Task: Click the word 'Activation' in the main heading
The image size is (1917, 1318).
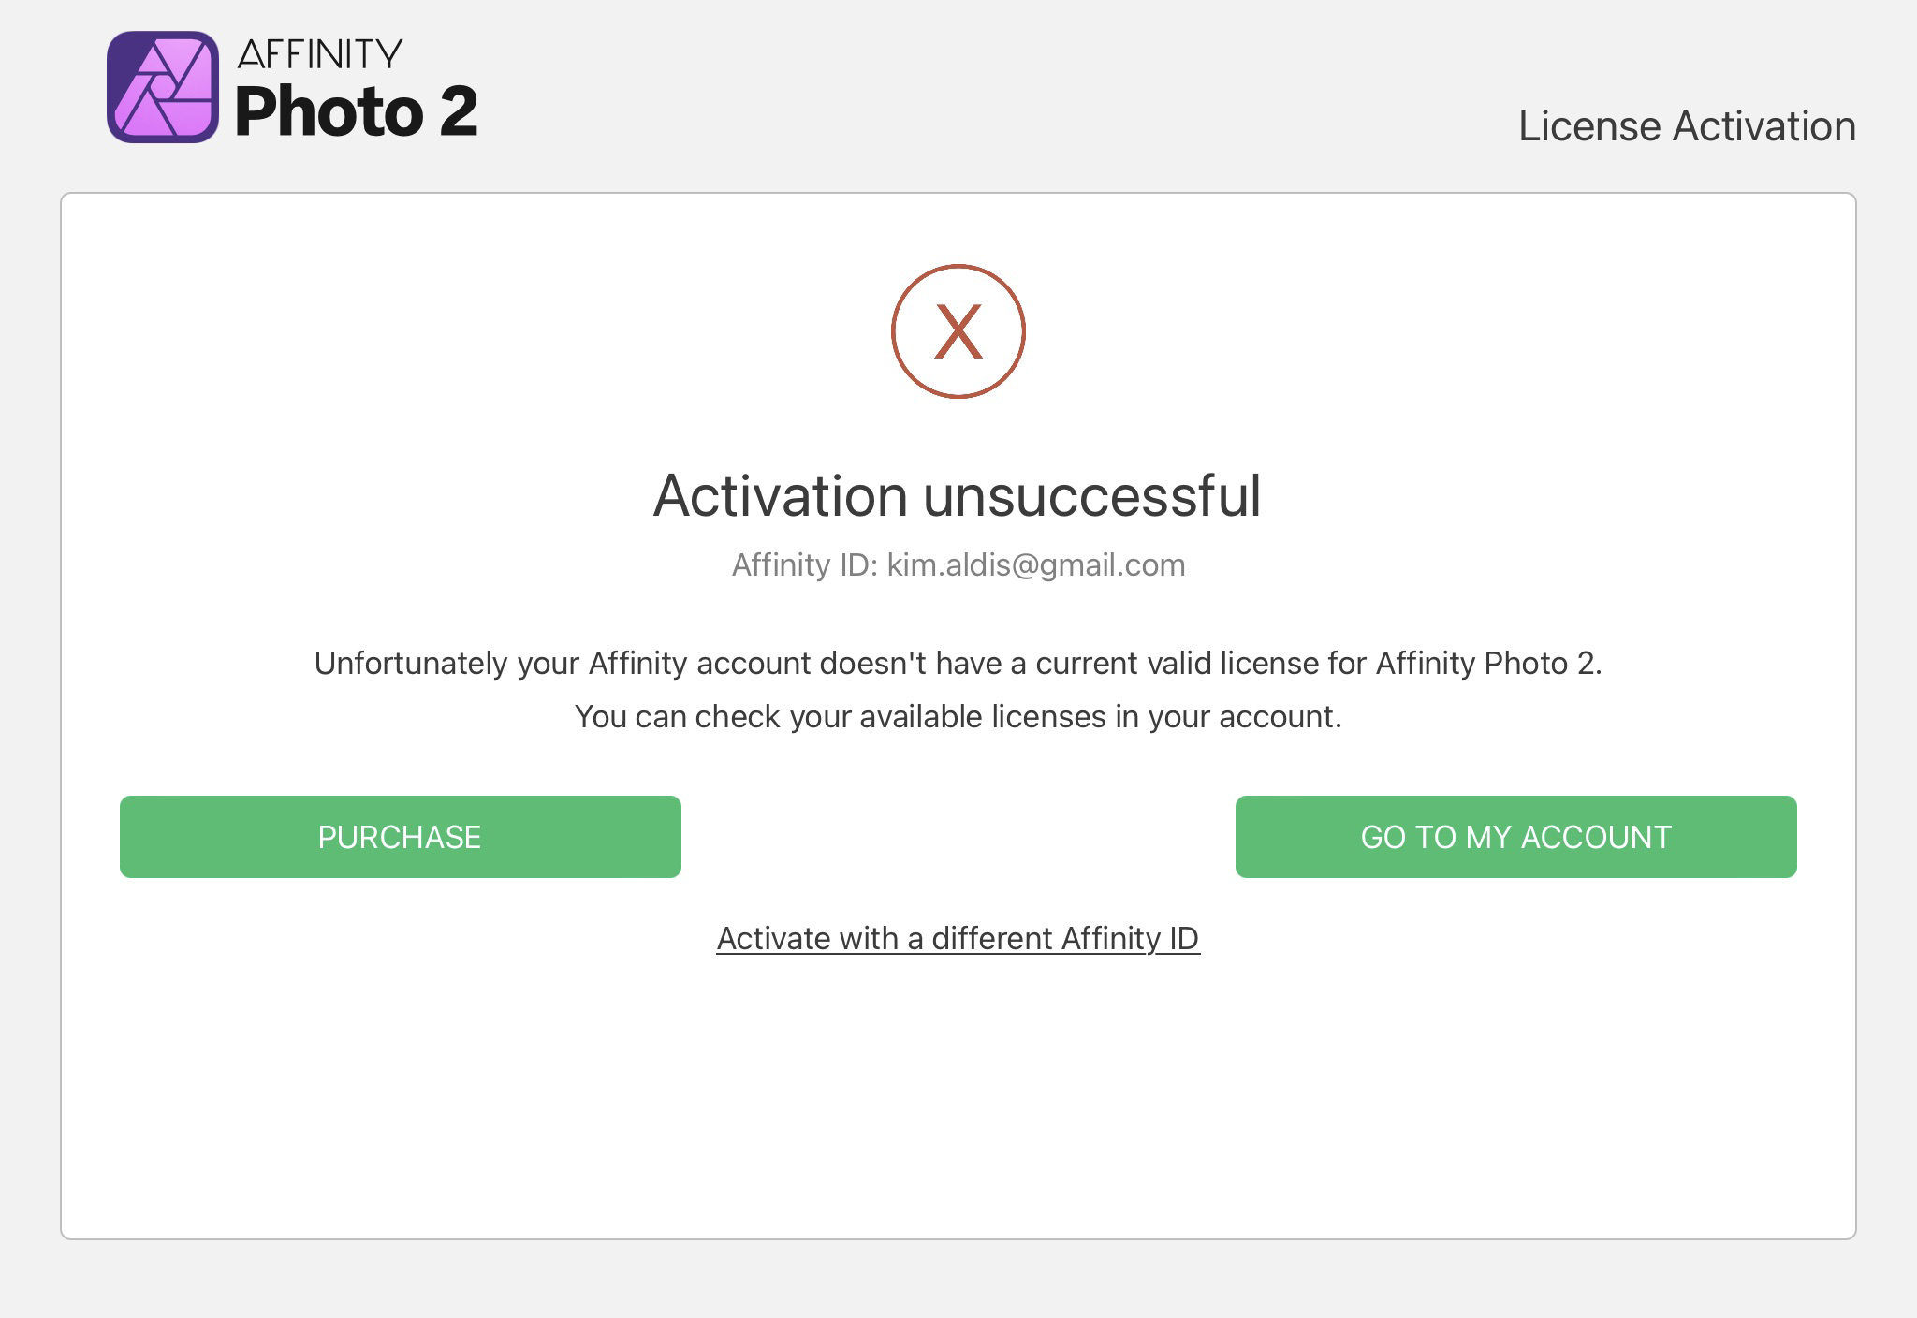Action: pos(780,495)
